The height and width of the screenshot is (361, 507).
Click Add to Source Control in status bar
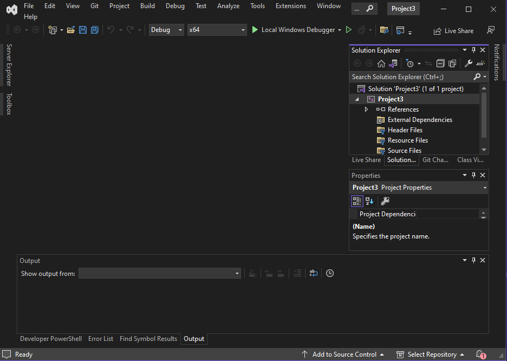[344, 354]
